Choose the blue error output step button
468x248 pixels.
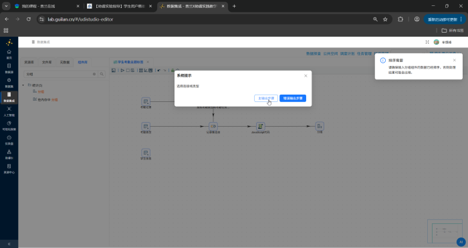[293, 98]
